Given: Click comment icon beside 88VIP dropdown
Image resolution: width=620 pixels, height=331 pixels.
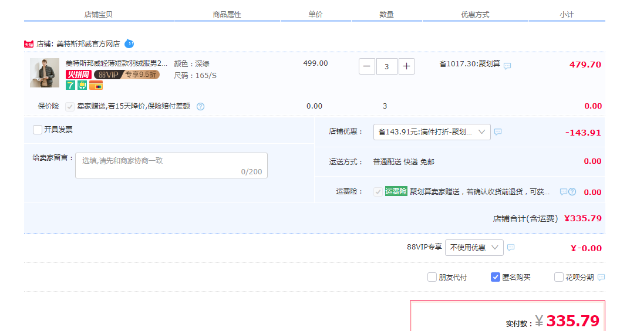Looking at the screenshot, I should pyautogui.click(x=511, y=248).
